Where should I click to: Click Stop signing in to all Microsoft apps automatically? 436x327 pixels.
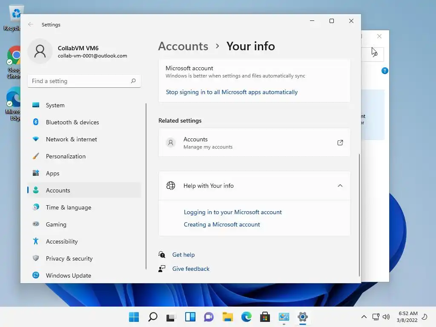(232, 92)
